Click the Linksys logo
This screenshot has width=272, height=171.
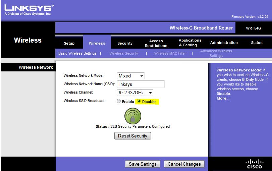(29, 10)
